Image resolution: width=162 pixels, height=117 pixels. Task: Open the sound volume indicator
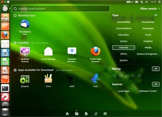[147, 2]
